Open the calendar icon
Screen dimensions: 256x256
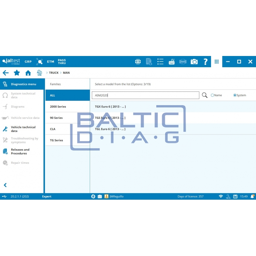(235, 196)
